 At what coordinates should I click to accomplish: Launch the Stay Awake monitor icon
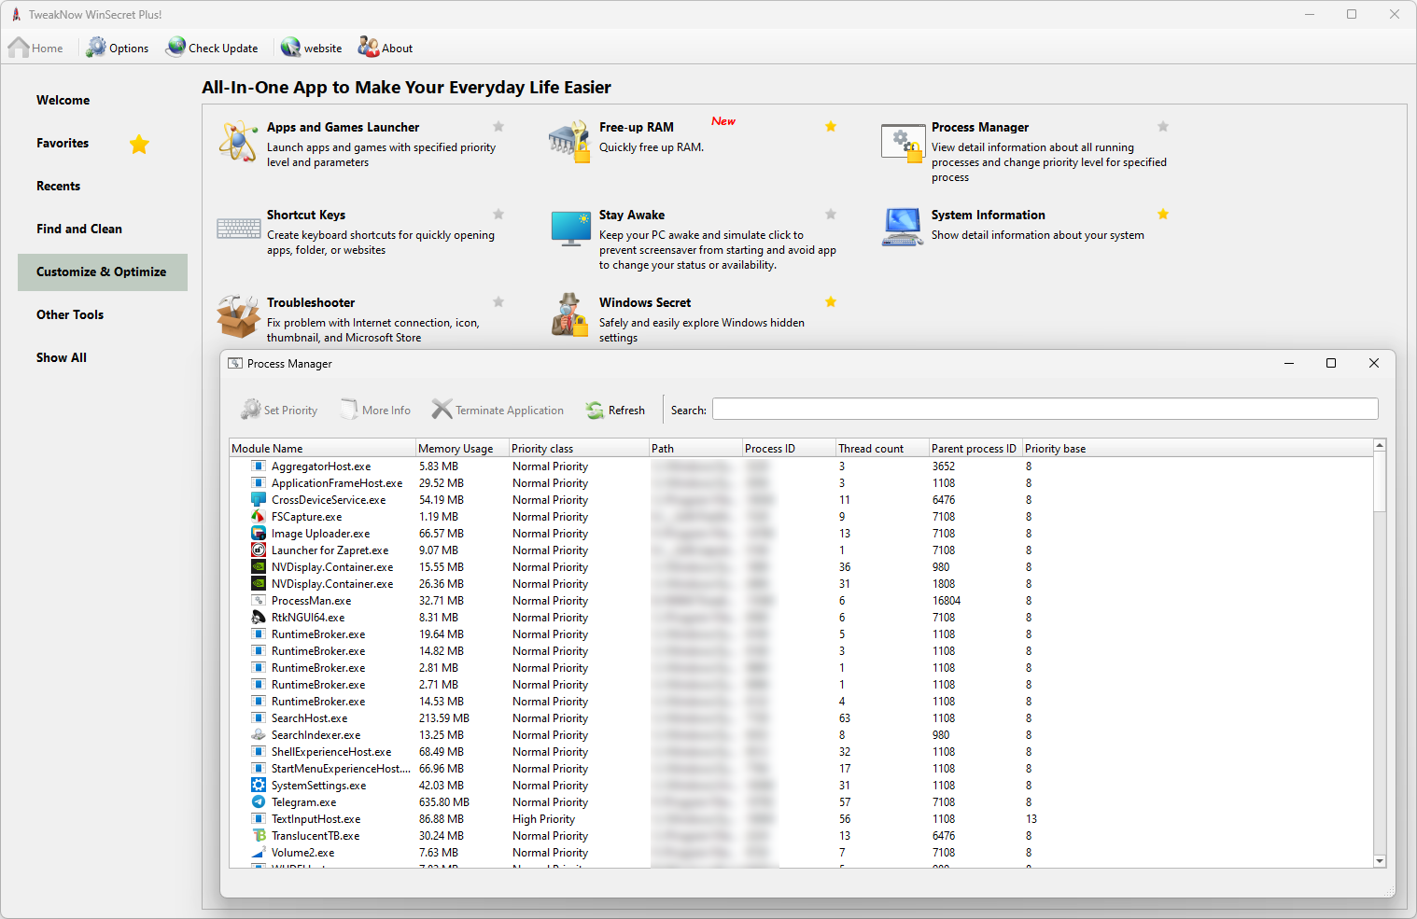tap(569, 229)
